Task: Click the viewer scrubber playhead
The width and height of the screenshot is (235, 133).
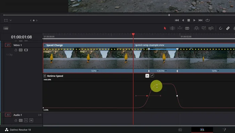Action: (x=169, y=15)
